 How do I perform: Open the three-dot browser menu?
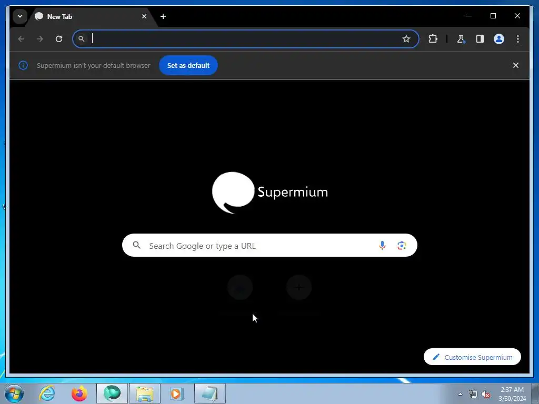tap(518, 39)
